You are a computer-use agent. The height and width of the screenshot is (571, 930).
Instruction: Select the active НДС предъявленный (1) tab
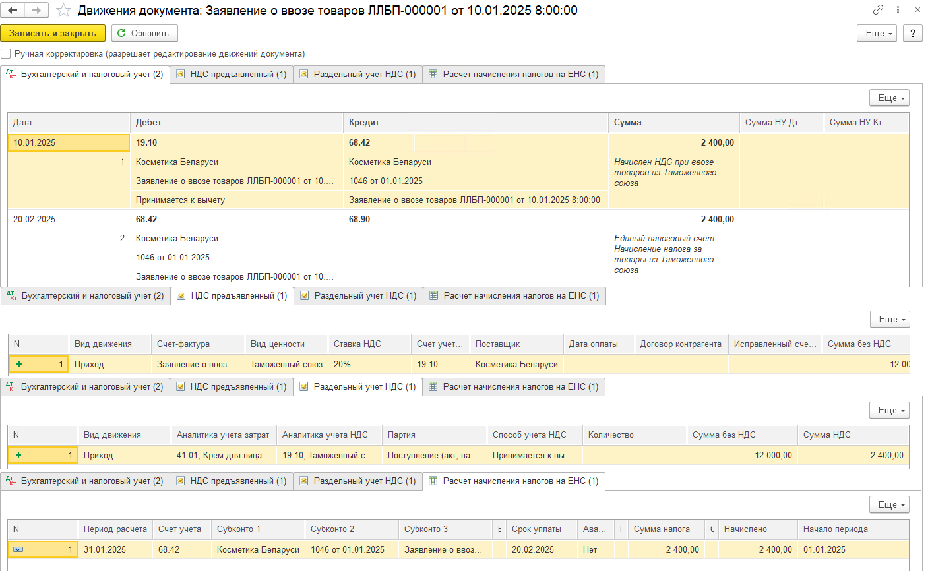click(232, 296)
